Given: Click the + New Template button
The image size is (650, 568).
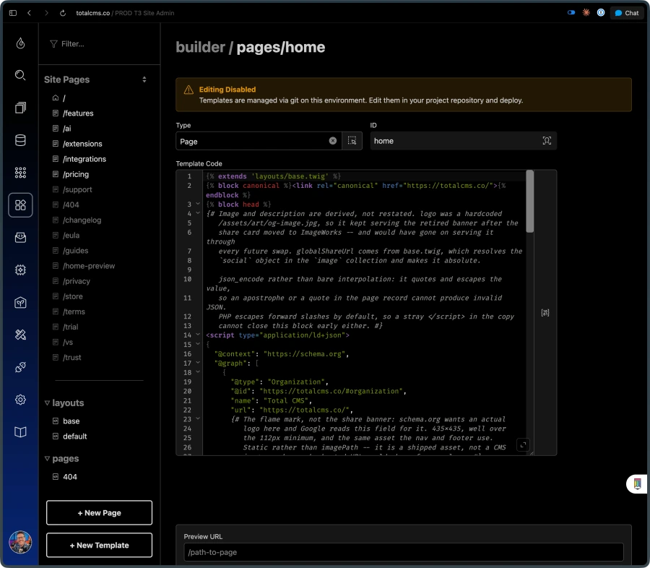Looking at the screenshot, I should coord(99,545).
